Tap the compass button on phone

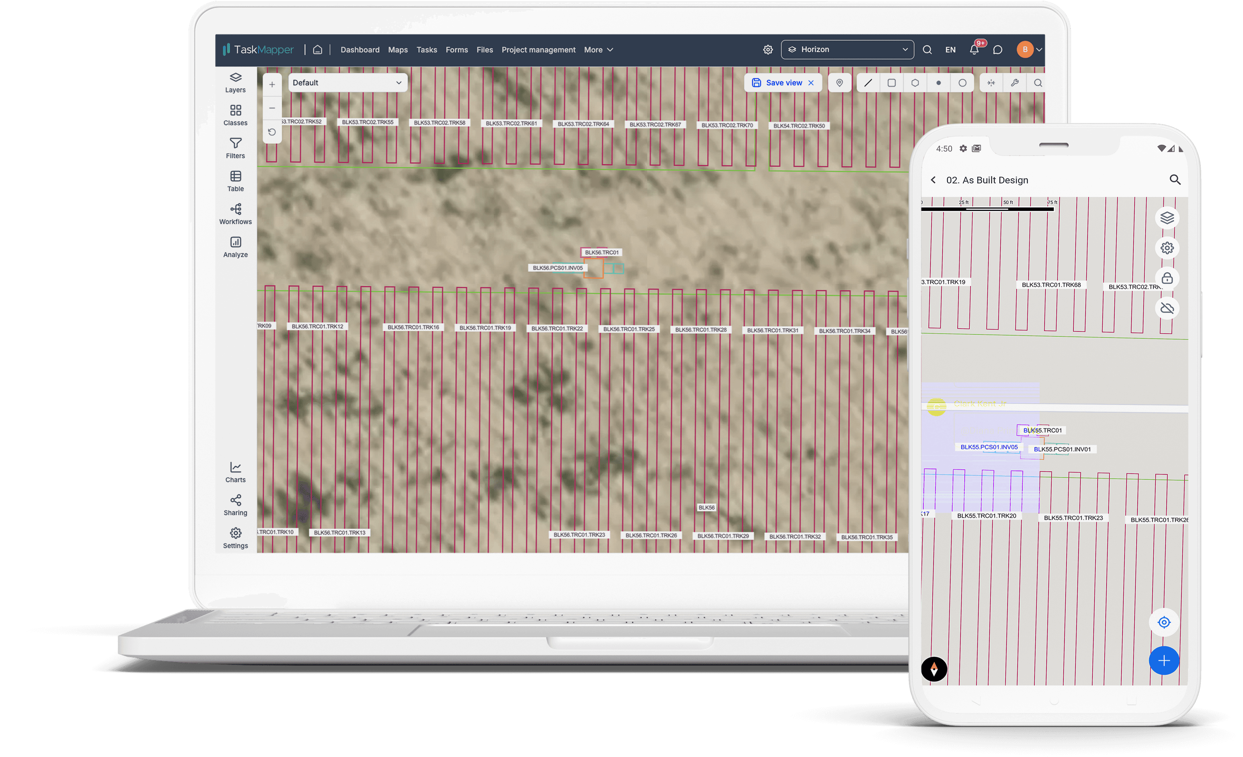point(934,669)
